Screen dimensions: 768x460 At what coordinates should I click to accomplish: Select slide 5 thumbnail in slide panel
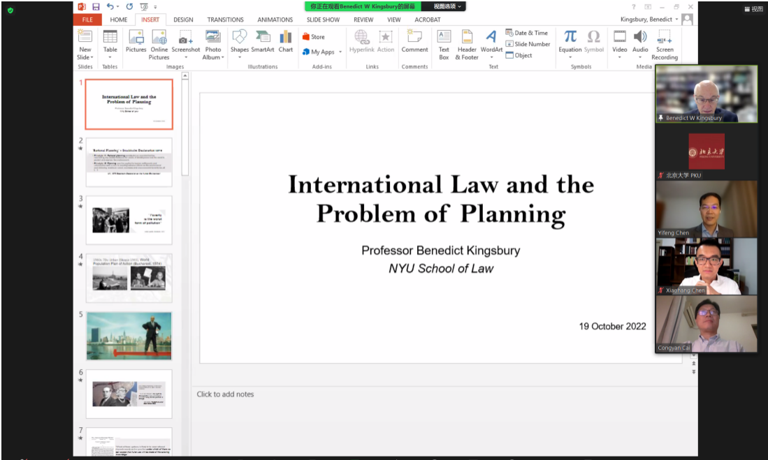pos(129,336)
